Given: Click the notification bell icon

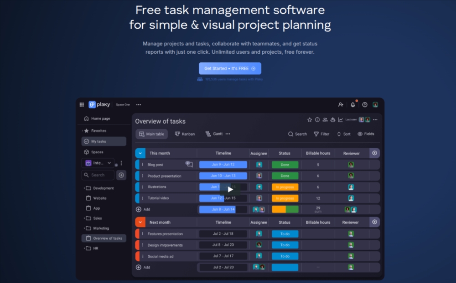Looking at the screenshot, I should (352, 105).
